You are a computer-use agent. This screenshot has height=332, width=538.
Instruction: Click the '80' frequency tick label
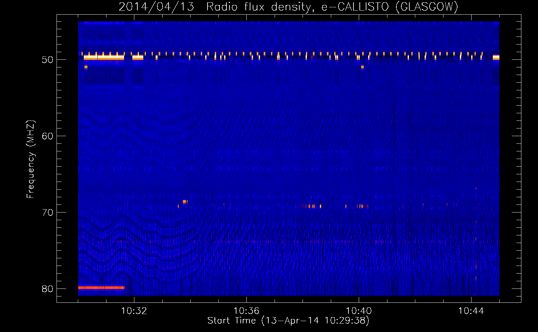point(48,289)
